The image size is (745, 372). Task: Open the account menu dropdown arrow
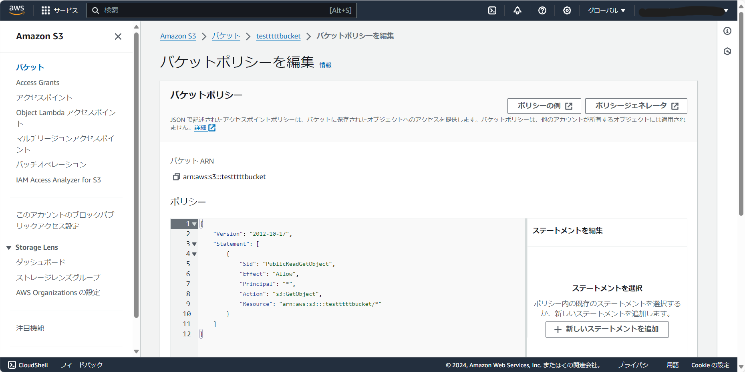click(x=726, y=10)
